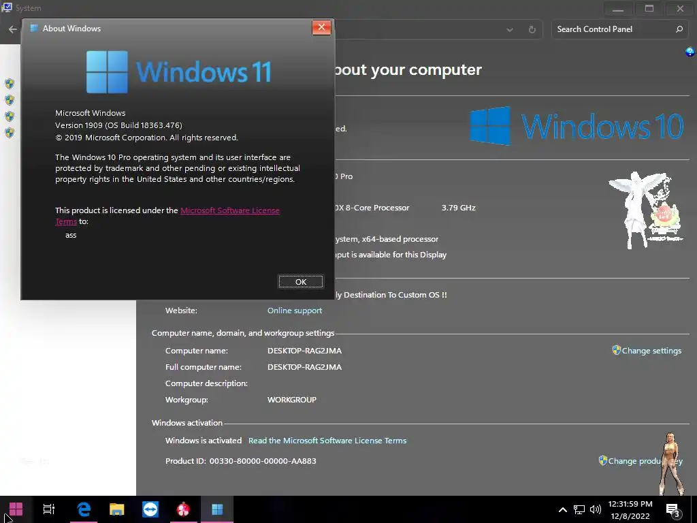Maximize the System window
The width and height of the screenshot is (697, 523).
pos(649,8)
